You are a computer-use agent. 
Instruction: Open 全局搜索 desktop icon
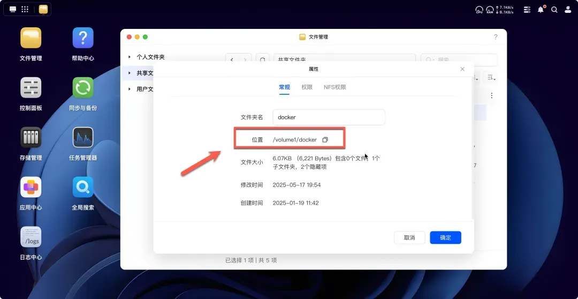click(x=83, y=187)
